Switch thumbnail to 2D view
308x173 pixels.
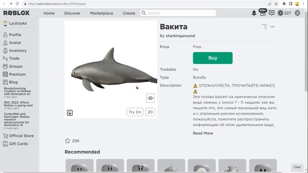(150, 112)
